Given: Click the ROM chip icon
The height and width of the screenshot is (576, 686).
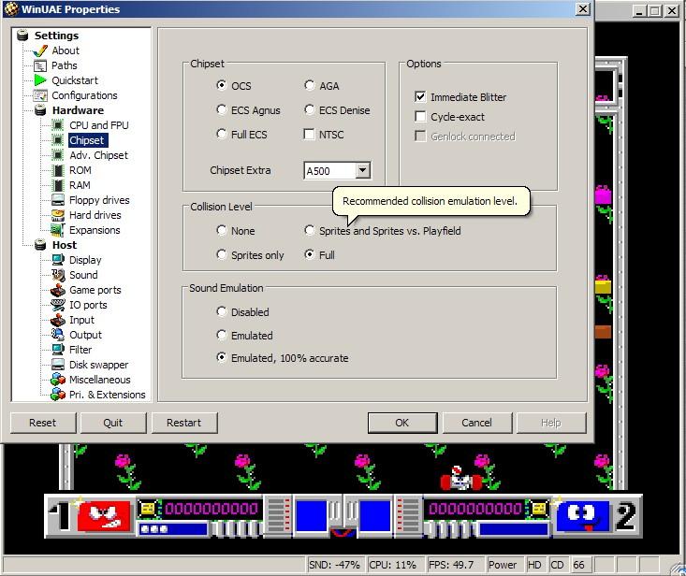Looking at the screenshot, I should (58, 170).
